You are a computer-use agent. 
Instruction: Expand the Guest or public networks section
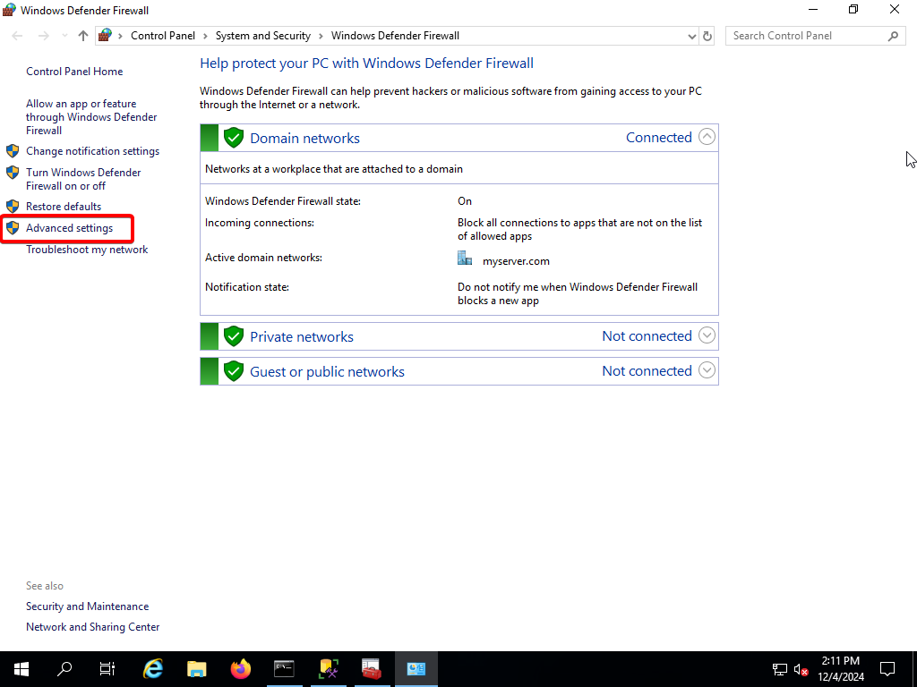click(x=707, y=370)
